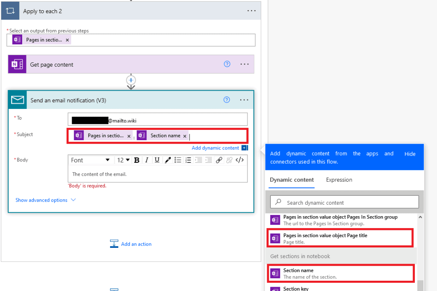Open the HTML code view with </> icon
The height and width of the screenshot is (291, 437).
[x=240, y=160]
